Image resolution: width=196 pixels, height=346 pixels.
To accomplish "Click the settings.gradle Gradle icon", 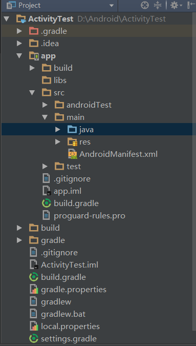I will click(x=34, y=338).
